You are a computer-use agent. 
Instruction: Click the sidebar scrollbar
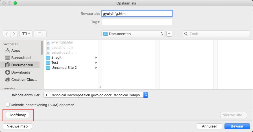42,48
